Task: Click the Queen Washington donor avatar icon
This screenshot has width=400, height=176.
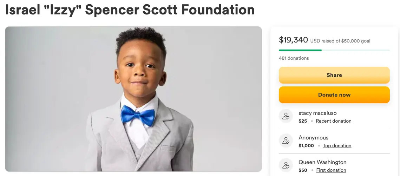Action: pos(286,166)
